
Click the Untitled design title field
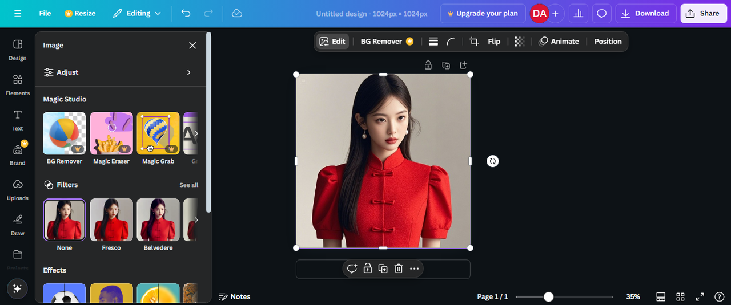point(372,14)
